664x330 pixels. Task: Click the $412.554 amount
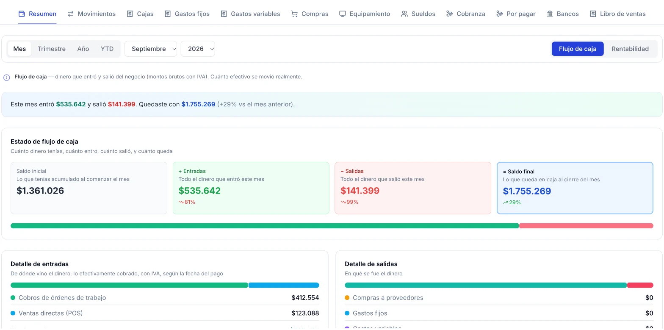point(305,298)
